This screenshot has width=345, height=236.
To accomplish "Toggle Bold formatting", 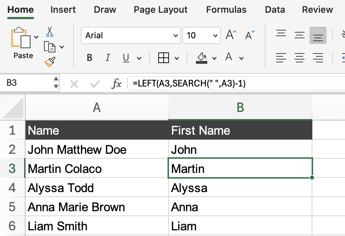I will point(89,58).
